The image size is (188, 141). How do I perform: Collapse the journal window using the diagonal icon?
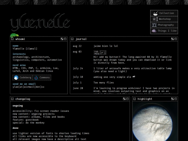pos(172,39)
